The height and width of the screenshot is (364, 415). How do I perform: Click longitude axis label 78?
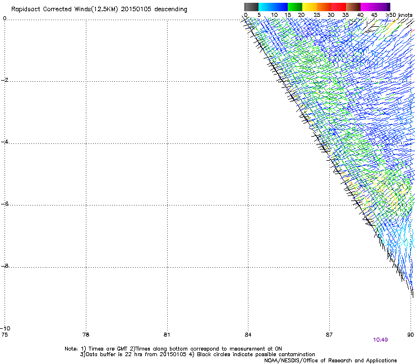(86, 335)
